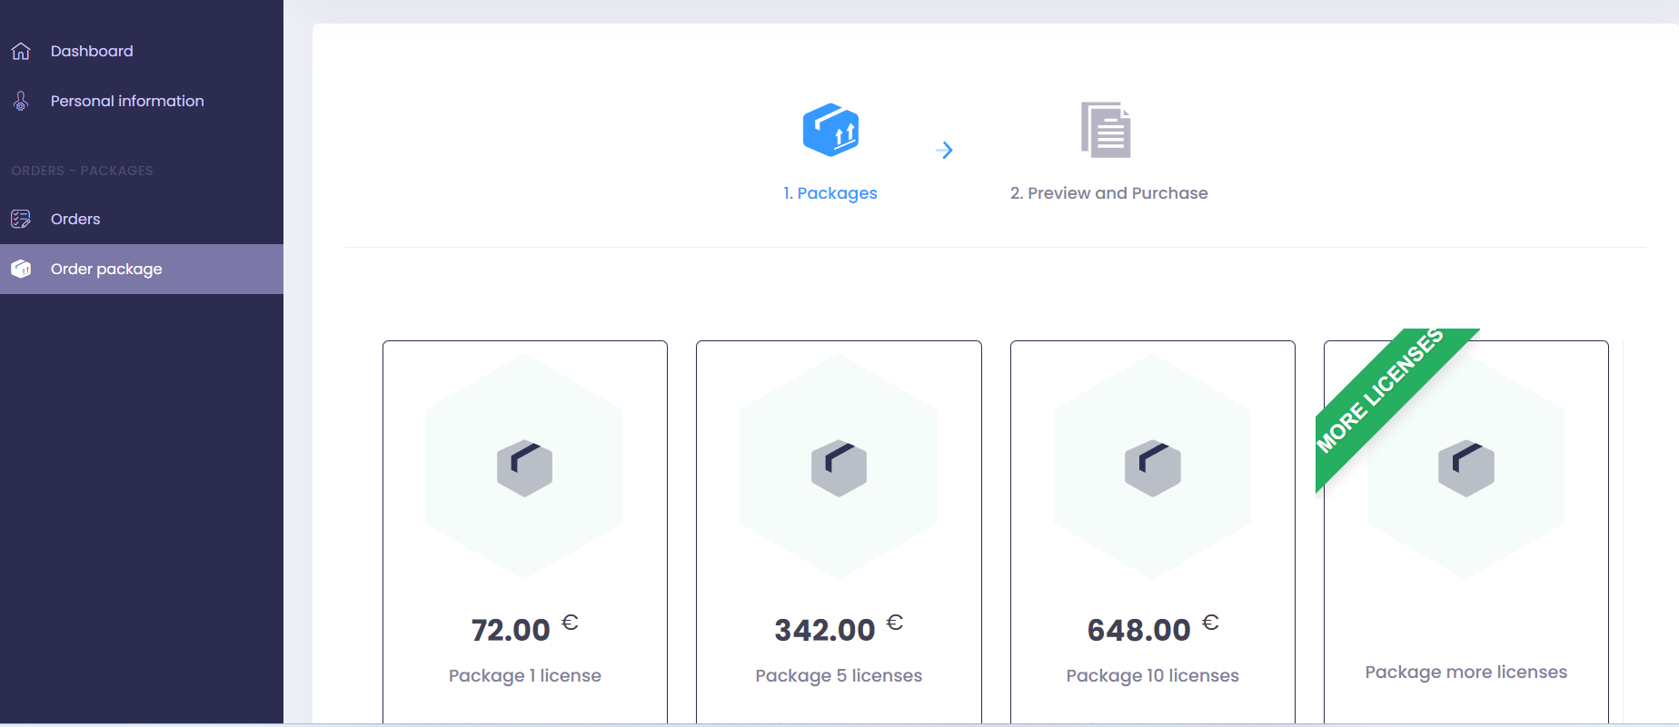1679x727 pixels.
Task: Click the box icon in 1 license card
Action: 525,468
